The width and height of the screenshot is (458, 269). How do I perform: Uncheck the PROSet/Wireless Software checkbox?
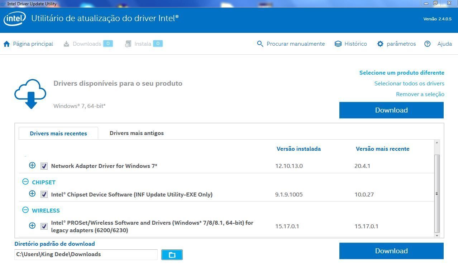point(44,226)
